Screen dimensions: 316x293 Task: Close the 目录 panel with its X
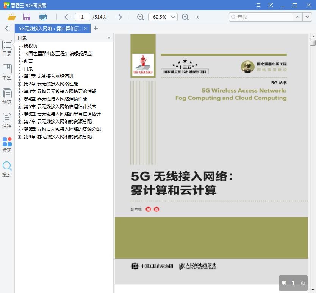109,37
